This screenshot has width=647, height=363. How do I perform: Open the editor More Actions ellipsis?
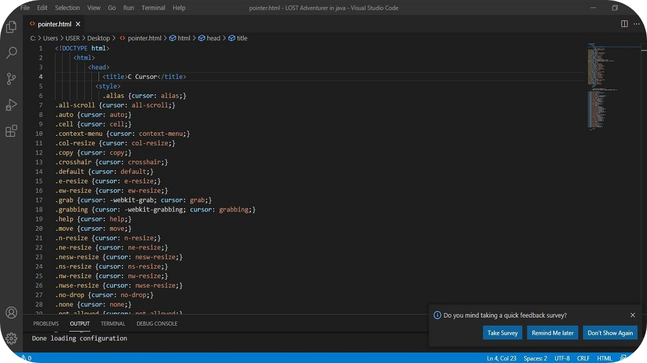tap(637, 24)
